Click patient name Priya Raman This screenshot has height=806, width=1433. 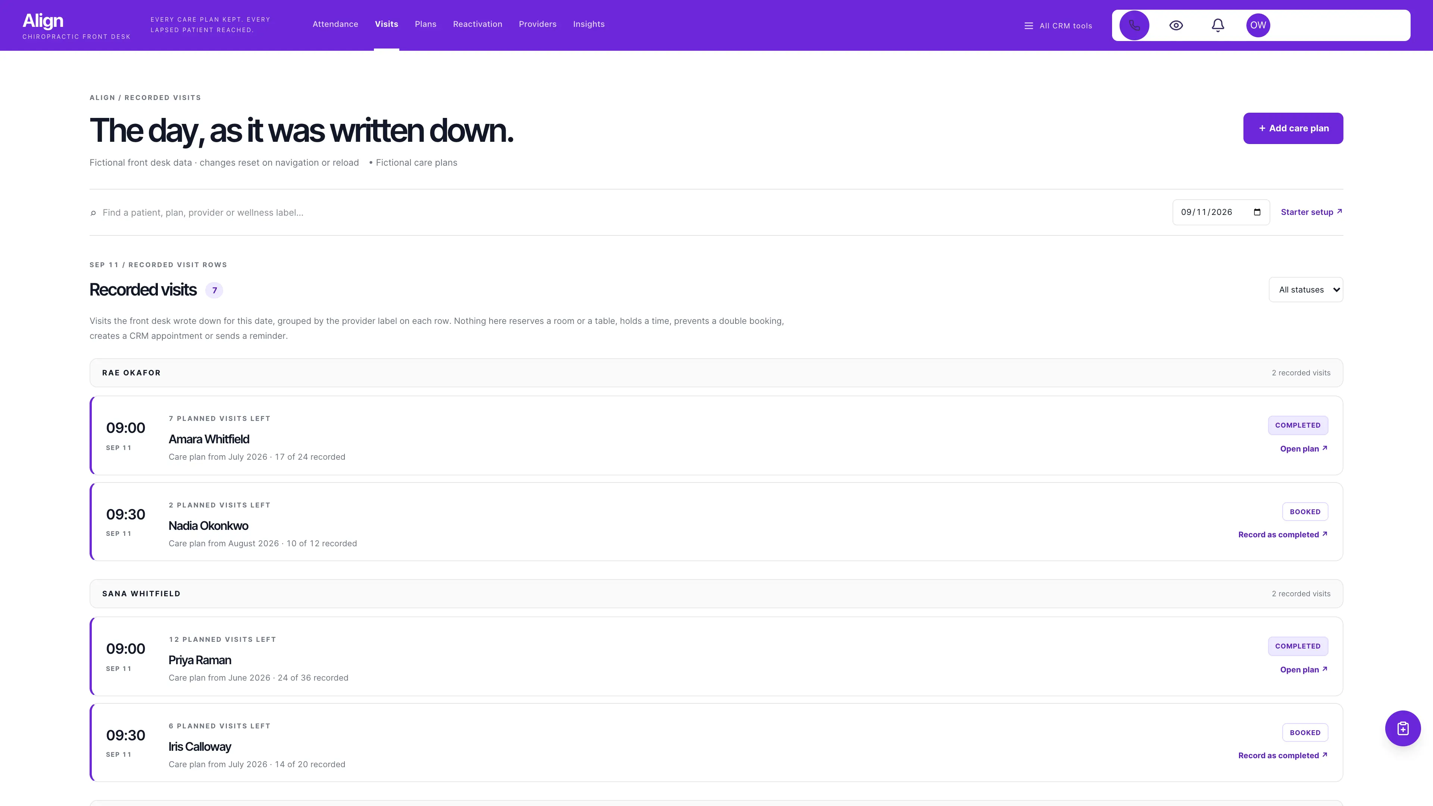click(200, 660)
